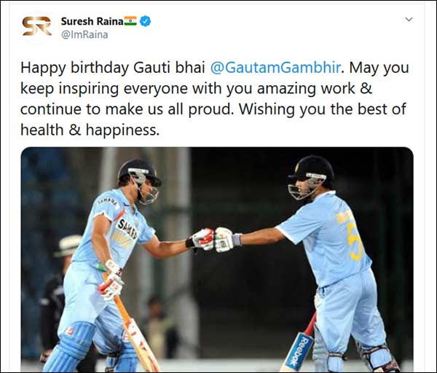Click the @ImRaina handle
This screenshot has width=437, height=373.
click(x=84, y=35)
